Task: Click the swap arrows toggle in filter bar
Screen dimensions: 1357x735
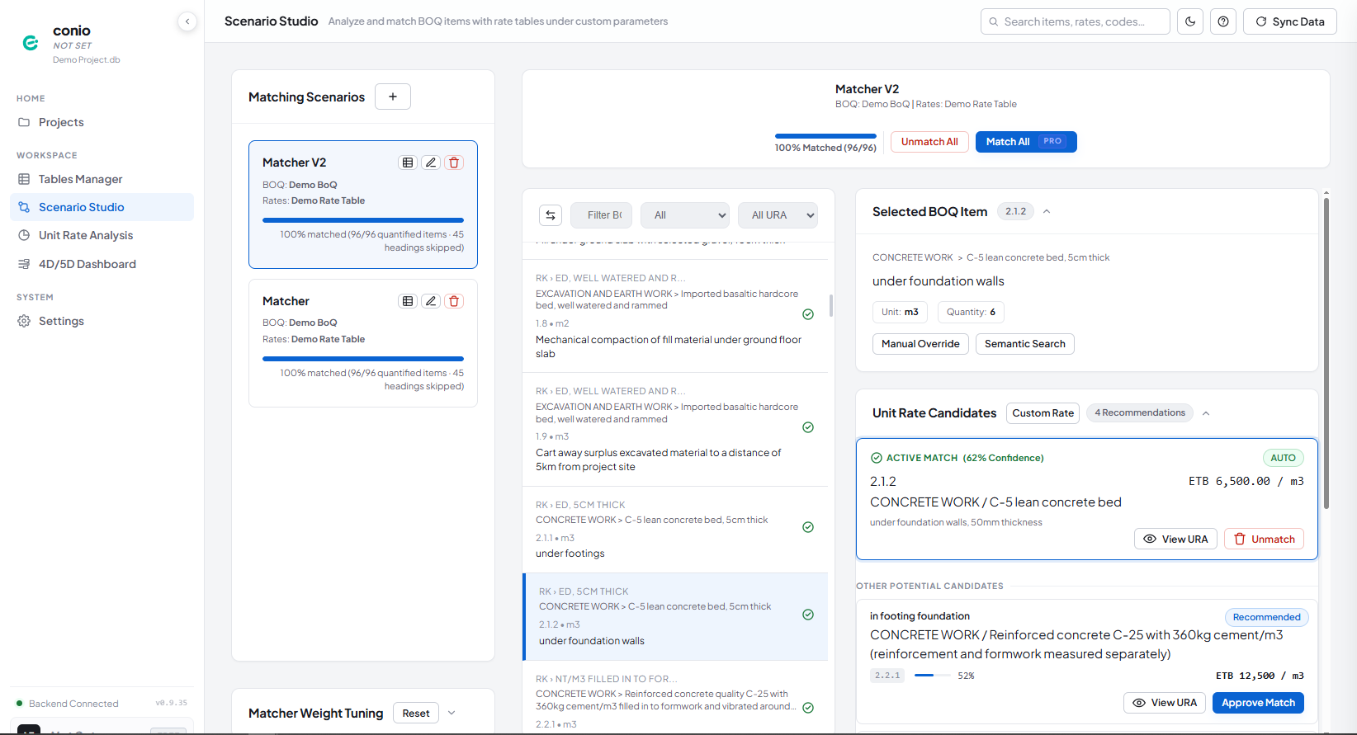Action: click(x=551, y=215)
